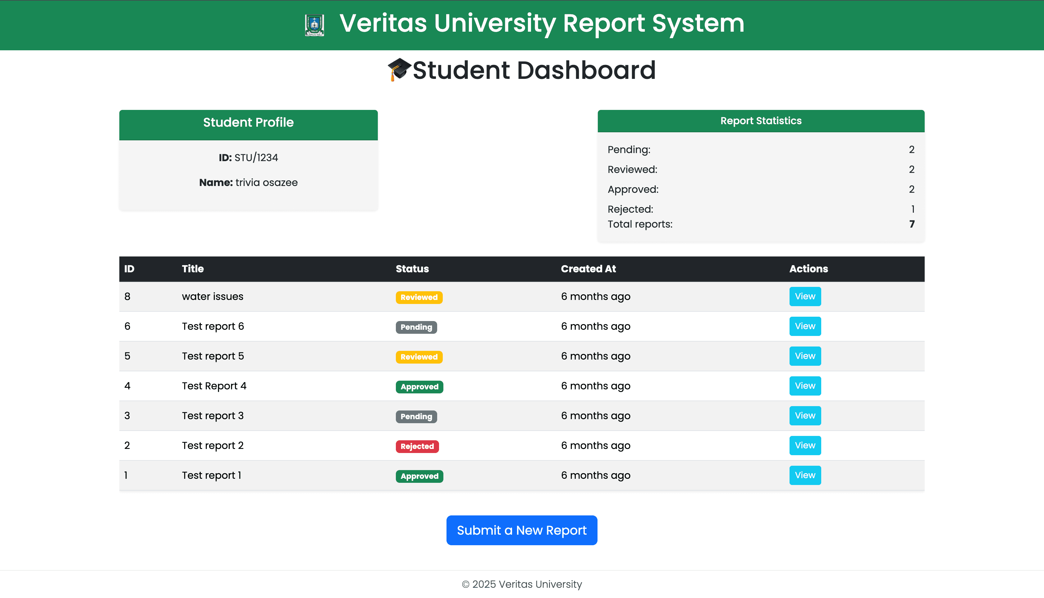Click the Pending badge for Test report 6
Viewport: 1044px width, 598px height.
click(416, 327)
